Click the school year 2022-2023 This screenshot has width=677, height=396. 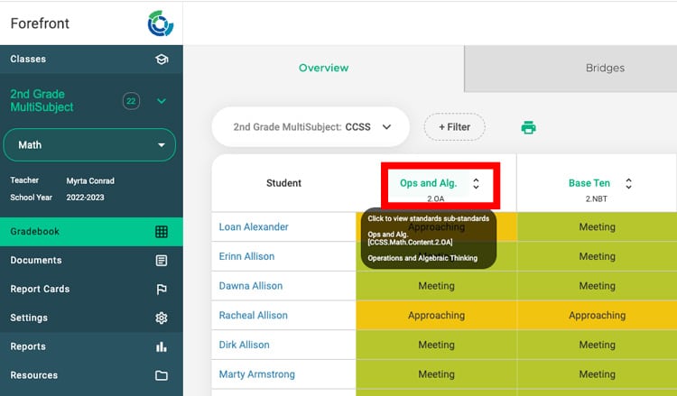pos(85,198)
